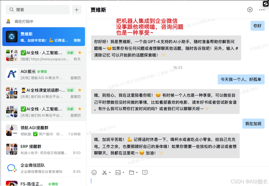Click the image send icon

pos(118,173)
